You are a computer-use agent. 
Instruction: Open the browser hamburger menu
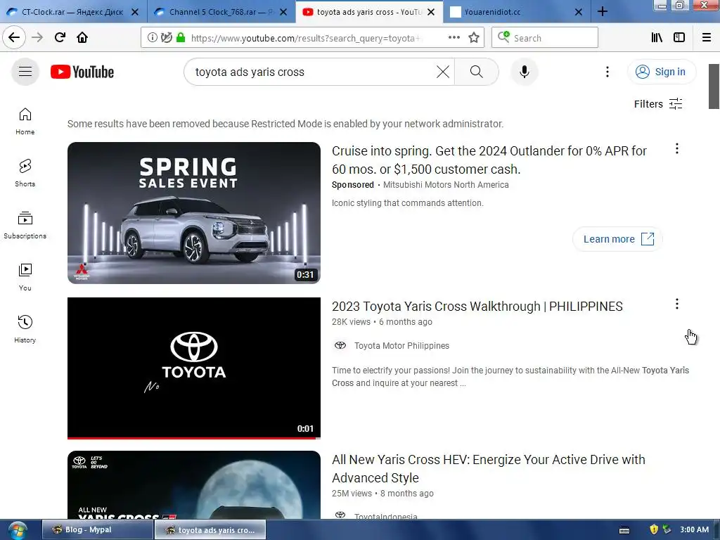(x=707, y=38)
